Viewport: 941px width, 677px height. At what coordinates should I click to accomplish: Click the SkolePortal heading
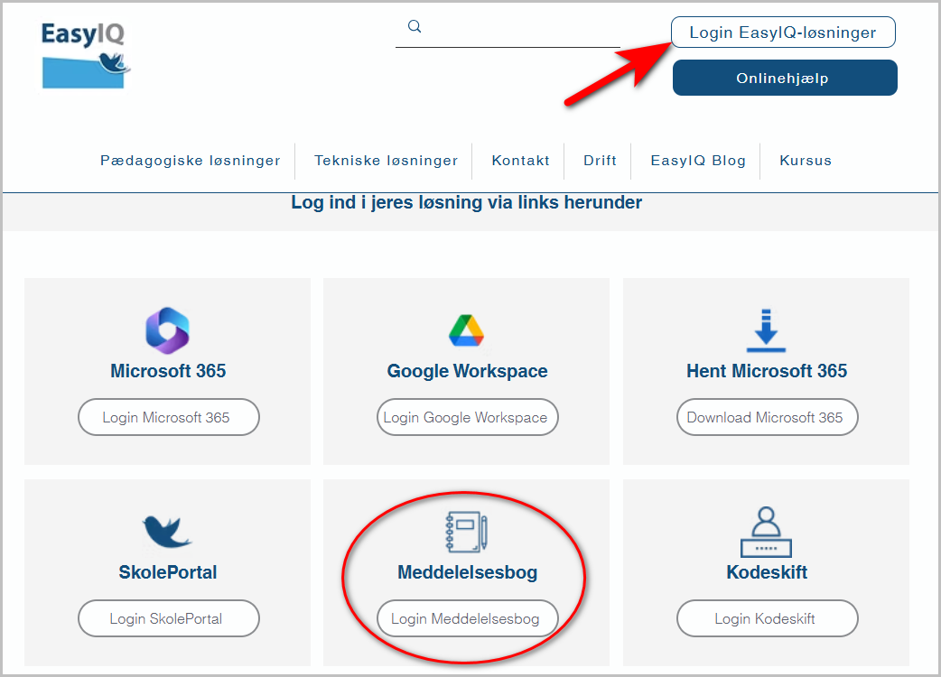[168, 572]
